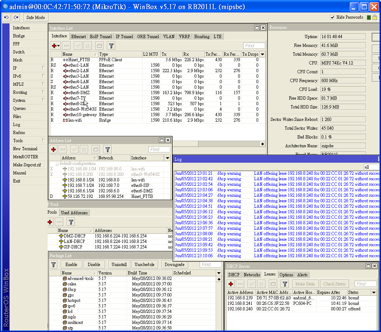
Task: Click the Redo arrow in the top toolbar
Action: click(16, 17)
